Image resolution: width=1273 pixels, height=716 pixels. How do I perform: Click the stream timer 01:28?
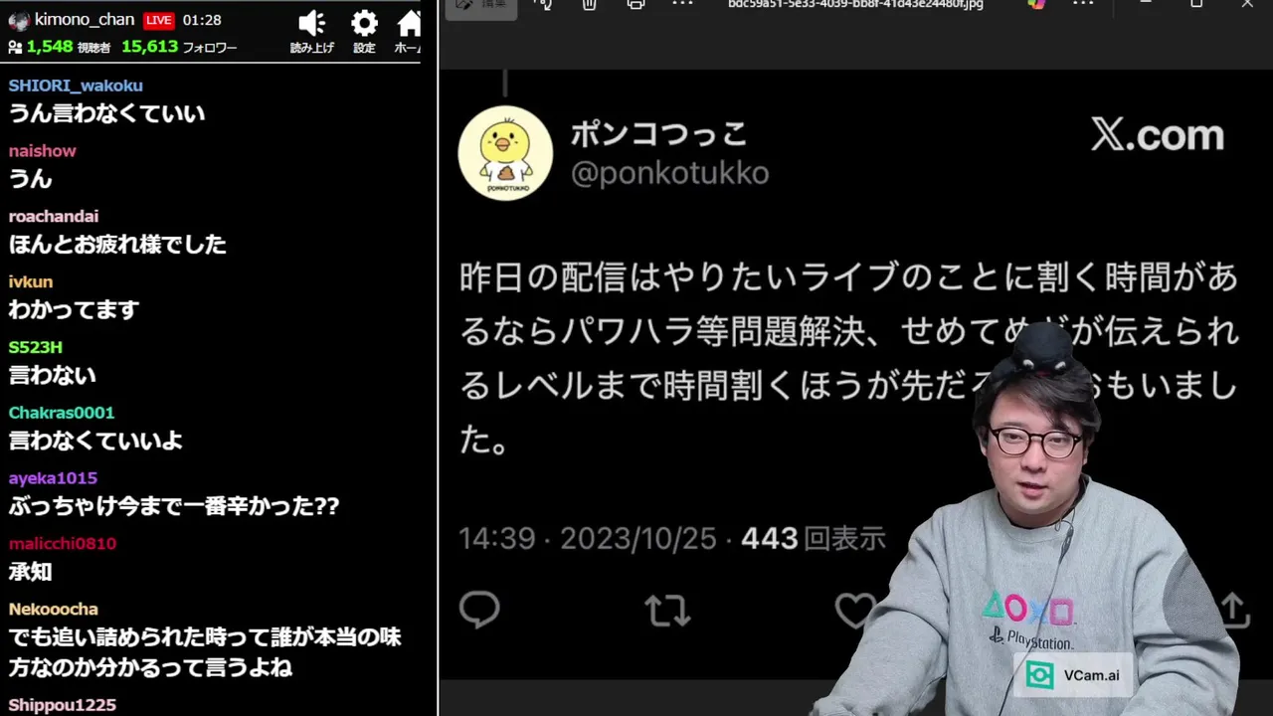click(x=202, y=20)
